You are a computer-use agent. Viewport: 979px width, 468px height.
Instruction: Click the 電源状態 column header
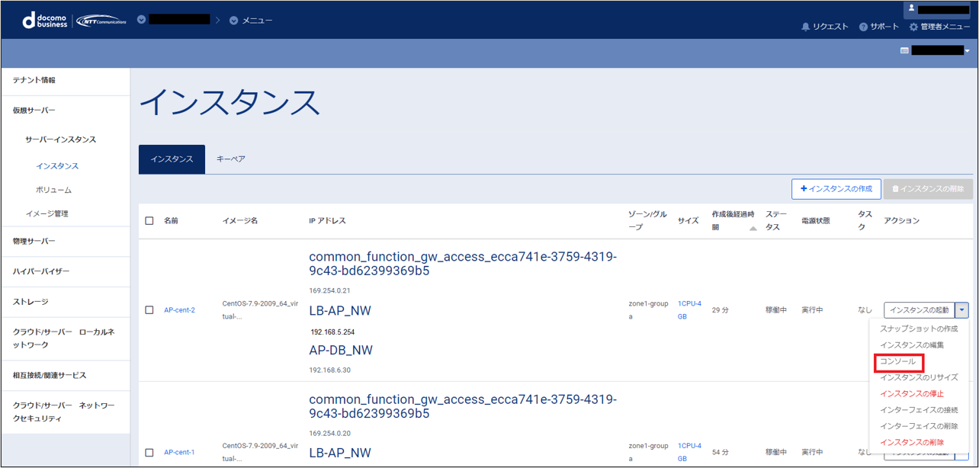click(816, 221)
